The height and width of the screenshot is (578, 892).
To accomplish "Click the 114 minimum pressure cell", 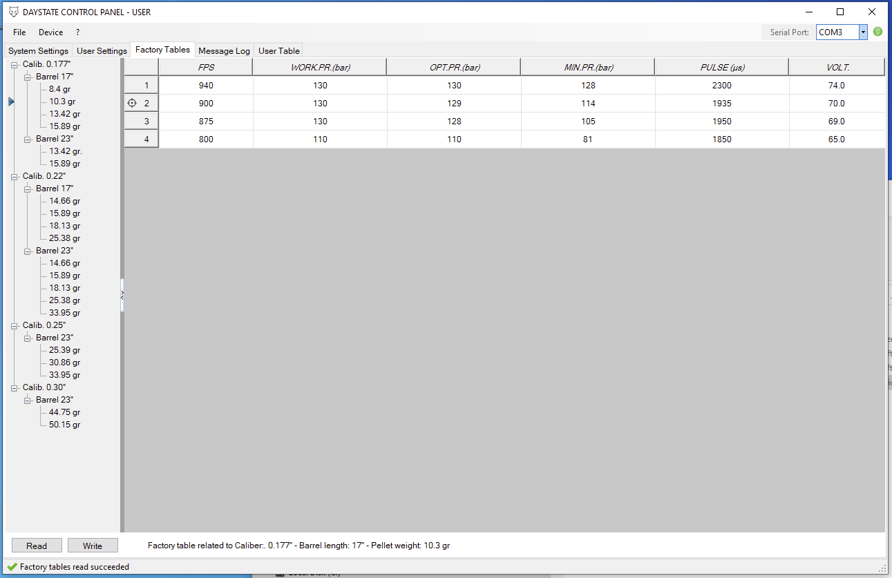I will click(x=588, y=104).
